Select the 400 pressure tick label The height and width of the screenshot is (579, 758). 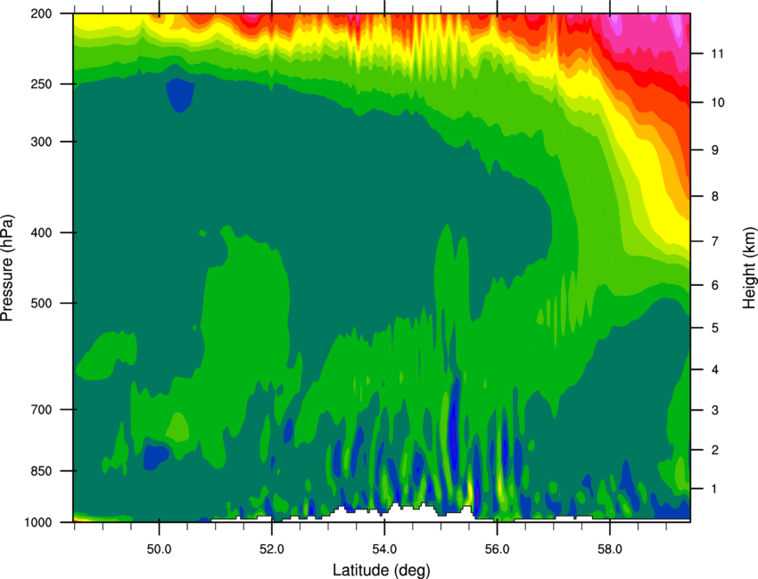42,232
